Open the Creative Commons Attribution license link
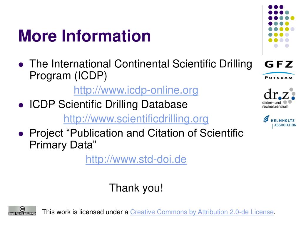The height and width of the screenshot is (226, 301). (x=202, y=212)
